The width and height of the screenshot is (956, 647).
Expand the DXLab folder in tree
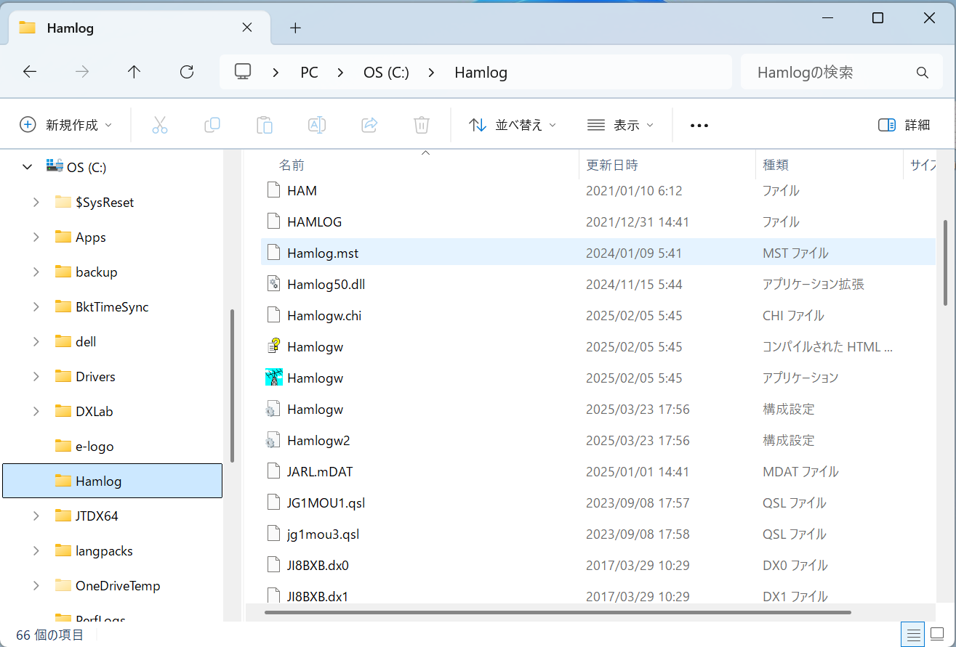coord(36,411)
